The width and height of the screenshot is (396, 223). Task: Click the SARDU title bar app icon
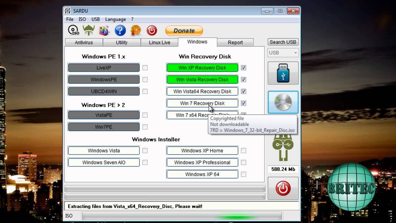click(x=68, y=11)
